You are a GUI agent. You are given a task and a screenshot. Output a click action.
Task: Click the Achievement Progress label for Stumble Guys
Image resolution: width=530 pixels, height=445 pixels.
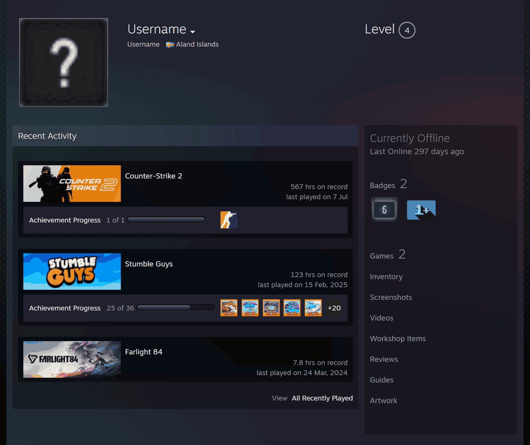pos(65,308)
